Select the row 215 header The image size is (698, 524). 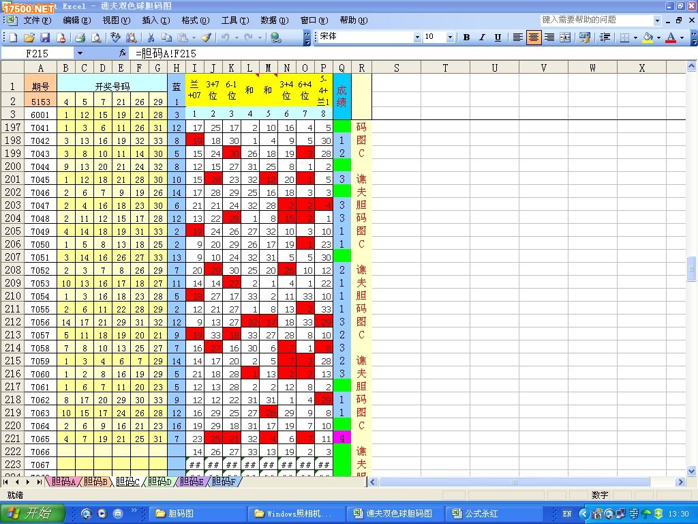[12, 361]
